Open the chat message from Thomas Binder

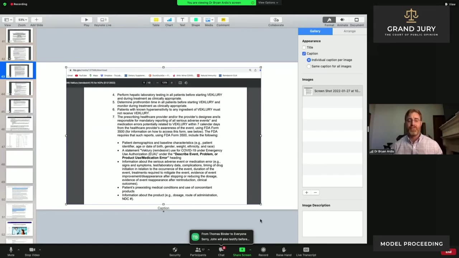click(x=222, y=236)
